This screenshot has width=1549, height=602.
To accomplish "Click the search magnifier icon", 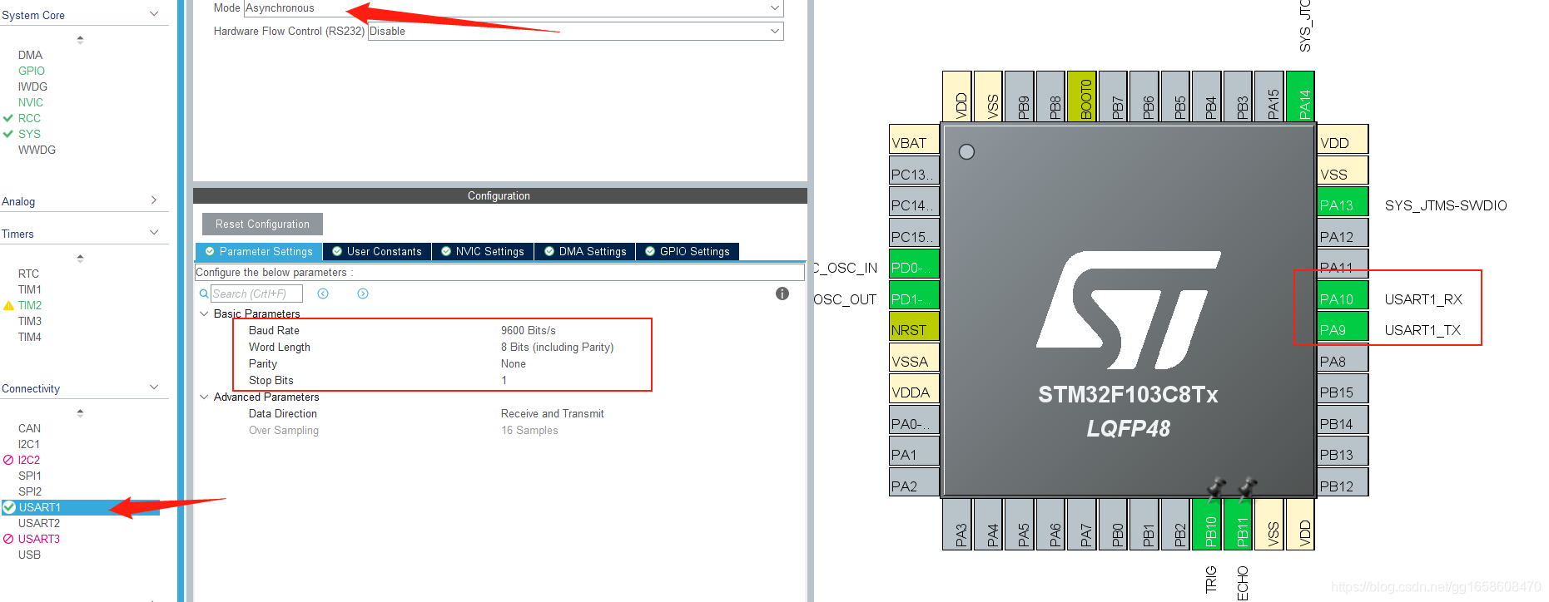I will [x=204, y=294].
